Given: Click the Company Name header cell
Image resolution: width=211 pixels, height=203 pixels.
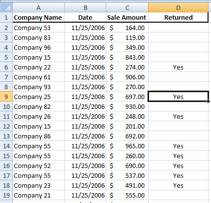Looking at the screenshot, I should pyautogui.click(x=39, y=17).
